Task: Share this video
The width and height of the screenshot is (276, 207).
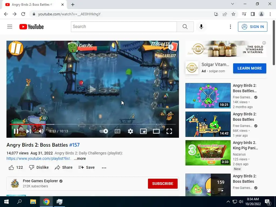Action: click(x=64, y=167)
